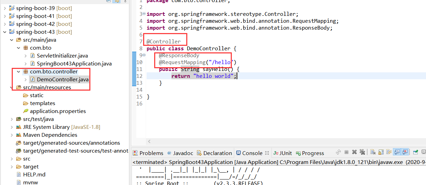Viewport: 426px width, 185px height.
Task: Expand spring-boot-41 project
Action: point(4,16)
